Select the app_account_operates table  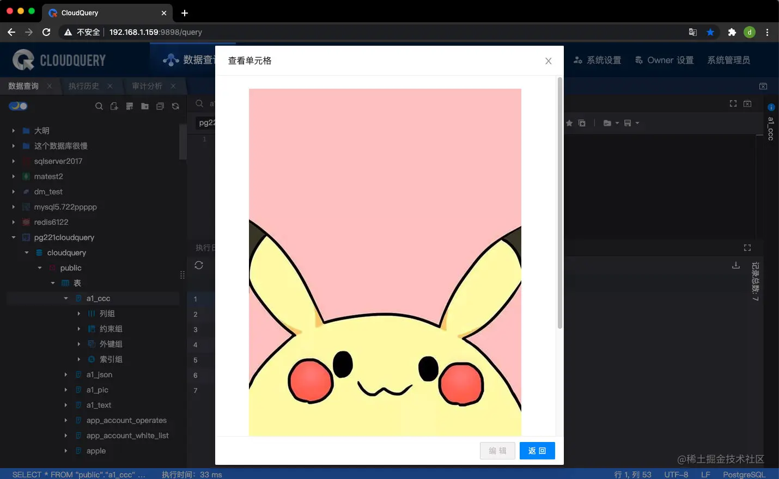126,420
